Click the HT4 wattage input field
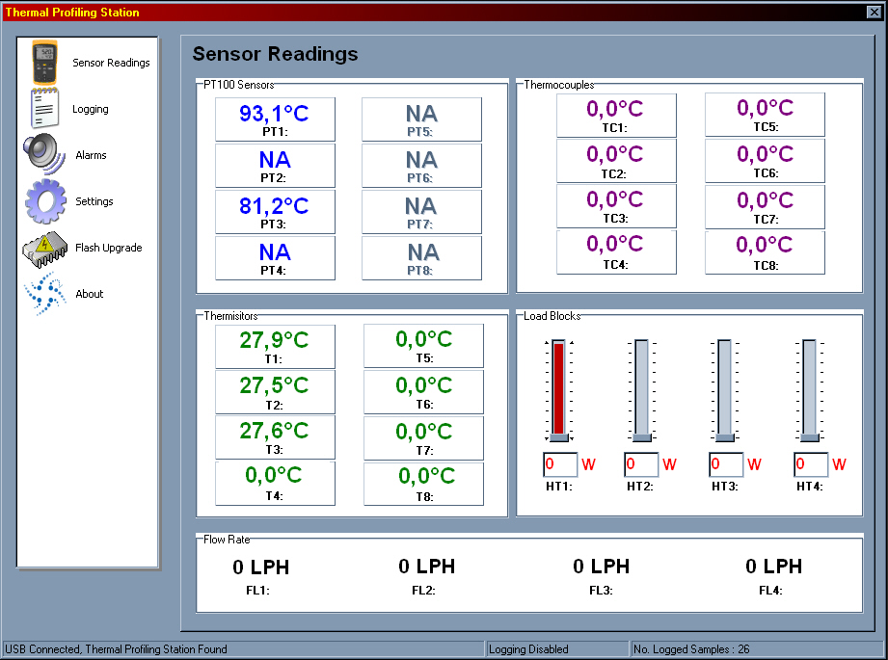 [x=810, y=464]
